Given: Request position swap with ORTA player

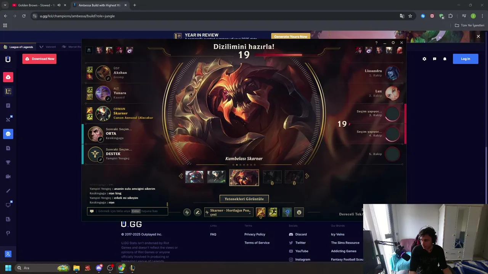Looking at the screenshot, I should [101, 139].
